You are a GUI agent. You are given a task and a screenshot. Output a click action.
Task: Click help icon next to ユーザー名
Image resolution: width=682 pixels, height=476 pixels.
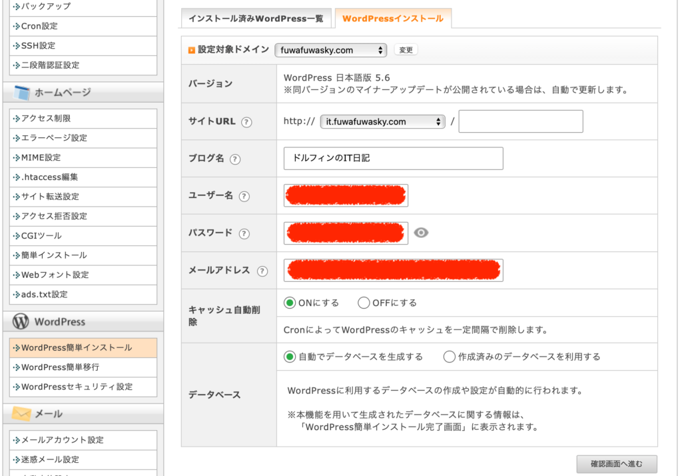click(x=244, y=196)
